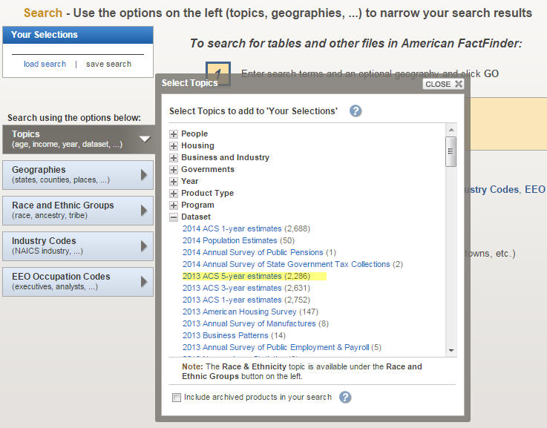547x428 pixels.
Task: Open the Topics search option panel
Action: pyautogui.click(x=79, y=139)
